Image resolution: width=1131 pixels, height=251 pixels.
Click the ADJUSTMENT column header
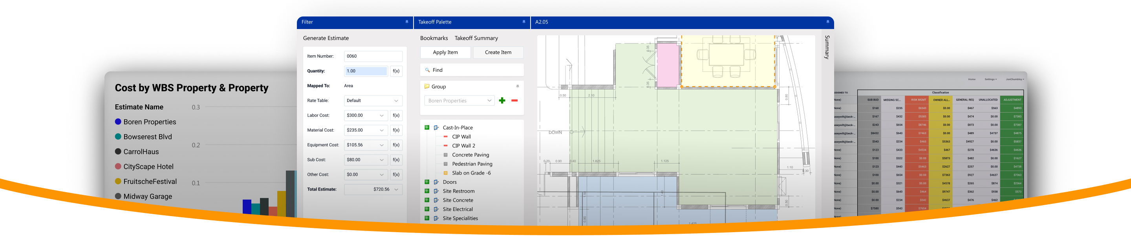coord(1012,100)
